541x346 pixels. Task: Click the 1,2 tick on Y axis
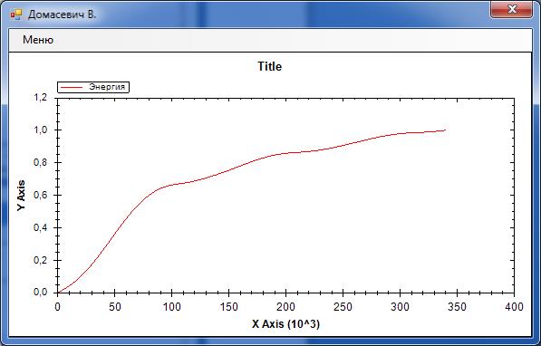point(41,97)
